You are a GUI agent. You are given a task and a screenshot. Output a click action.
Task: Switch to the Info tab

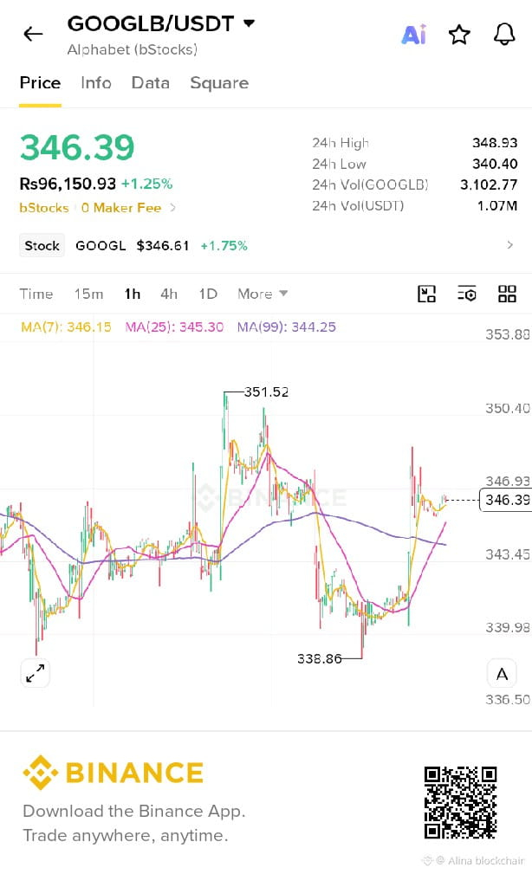click(x=96, y=83)
